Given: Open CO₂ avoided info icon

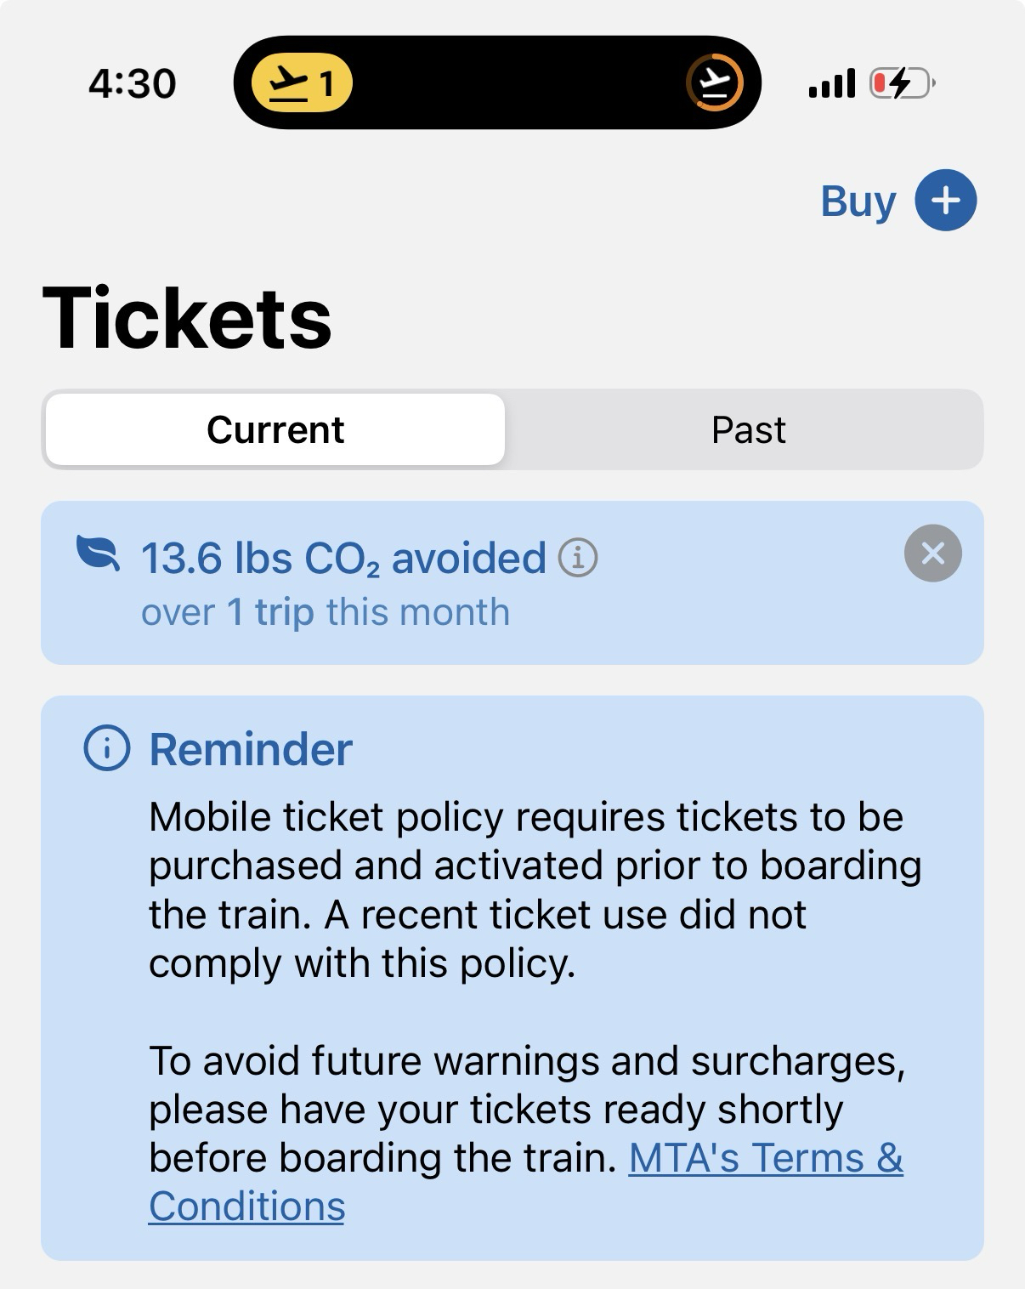Looking at the screenshot, I should 578,559.
